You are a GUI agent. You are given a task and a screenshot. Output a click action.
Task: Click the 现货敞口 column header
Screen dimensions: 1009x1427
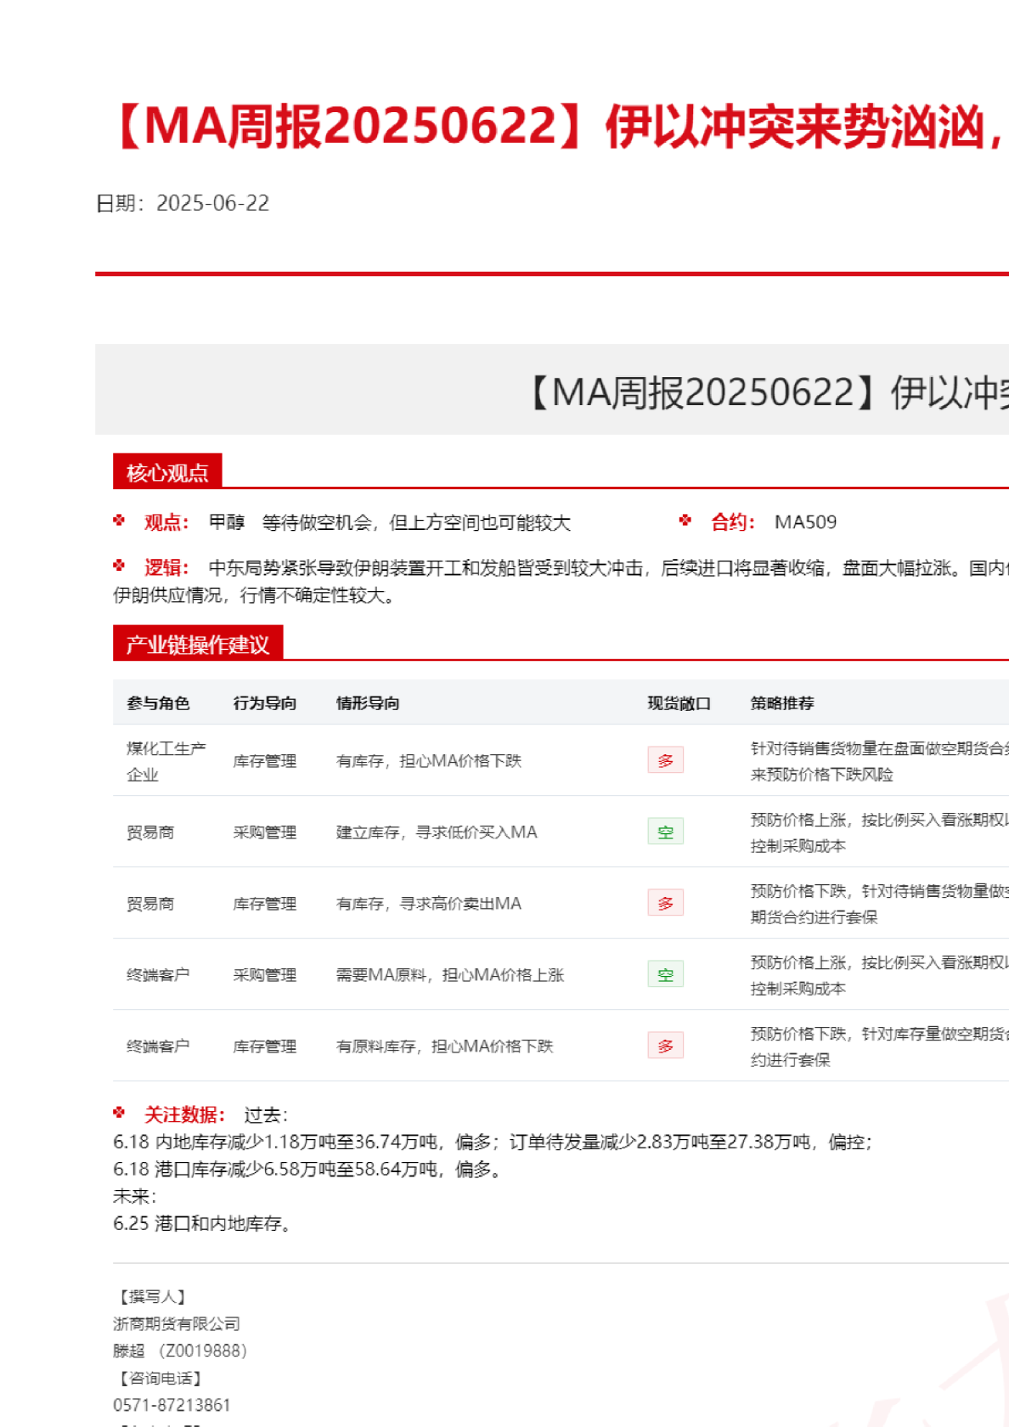tap(679, 703)
